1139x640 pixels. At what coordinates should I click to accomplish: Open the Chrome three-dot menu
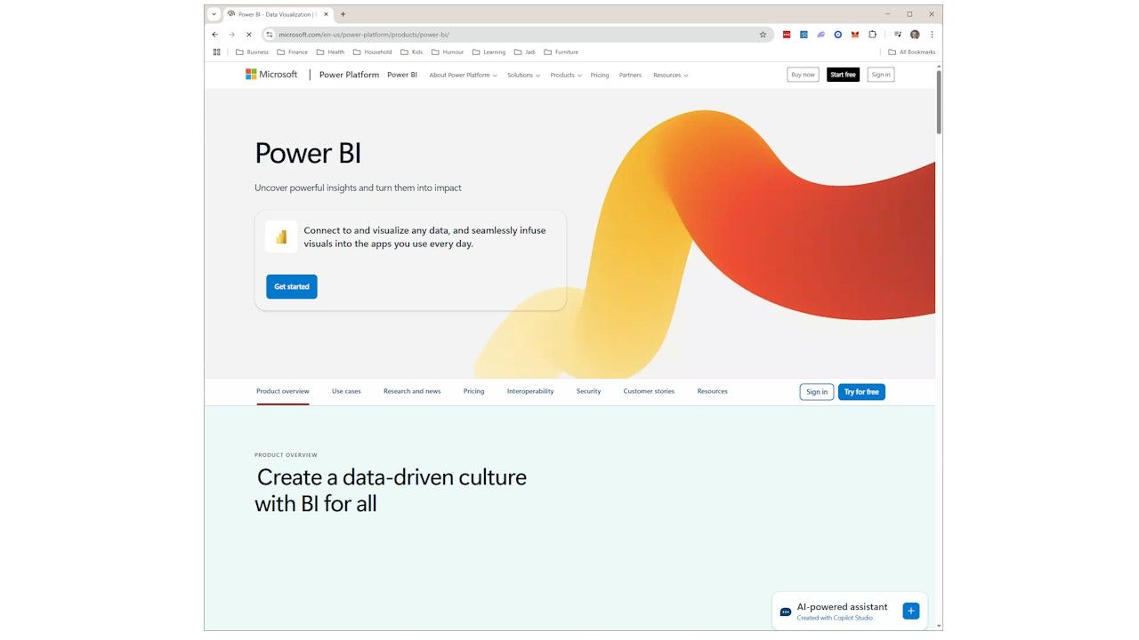click(x=932, y=35)
